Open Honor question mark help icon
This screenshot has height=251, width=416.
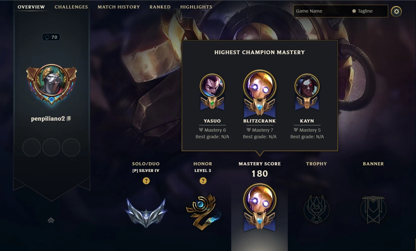point(203,181)
